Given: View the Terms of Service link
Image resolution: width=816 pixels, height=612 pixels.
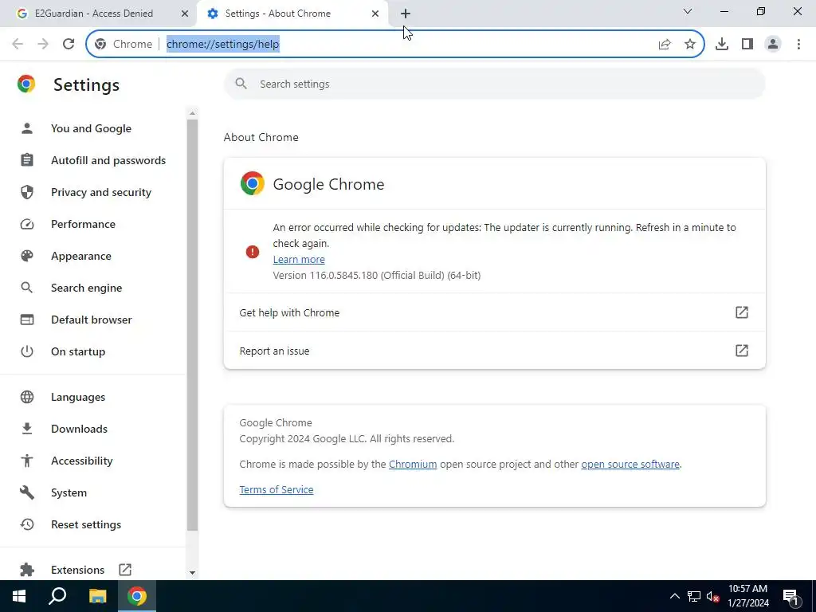Looking at the screenshot, I should (x=277, y=489).
